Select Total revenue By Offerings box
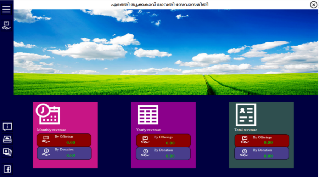This screenshot has height=177, width=319. (x=262, y=141)
